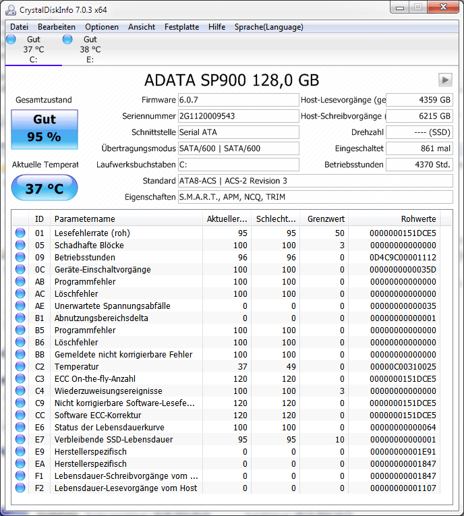Click the Eingeschaltet value 861 mal
The height and width of the screenshot is (516, 464).
pos(419,148)
